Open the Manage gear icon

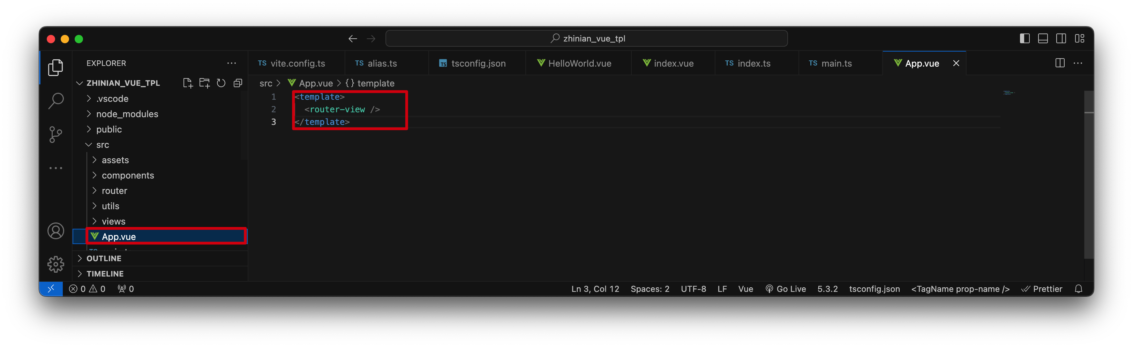[55, 264]
